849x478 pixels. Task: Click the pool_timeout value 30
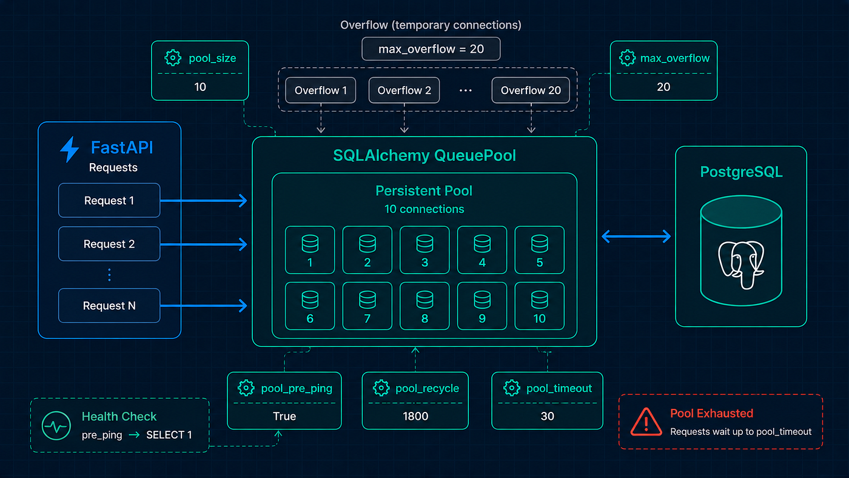click(547, 416)
